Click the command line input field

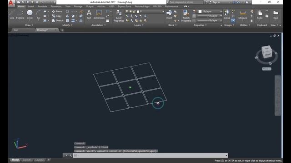tap(151, 155)
